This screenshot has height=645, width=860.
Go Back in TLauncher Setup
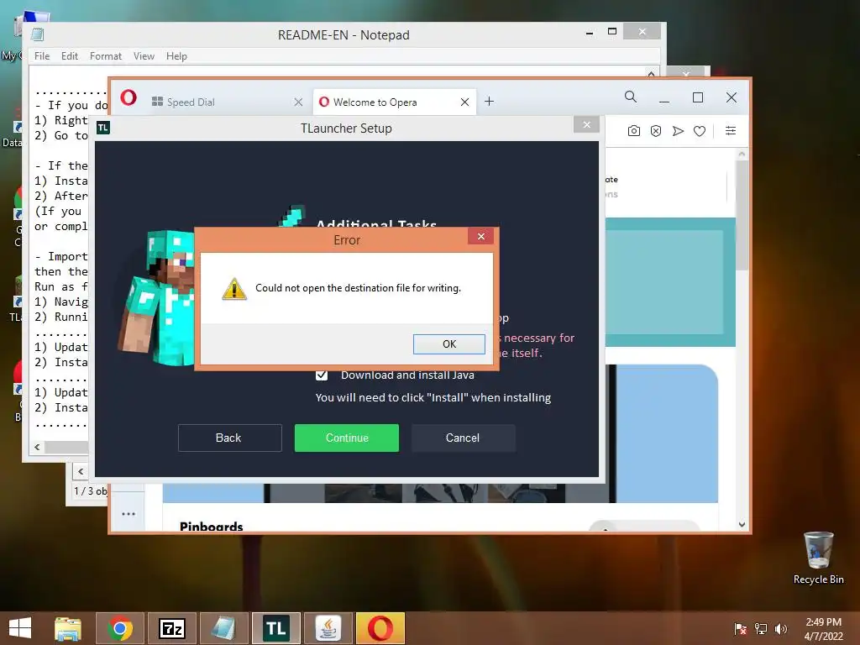[x=230, y=438]
